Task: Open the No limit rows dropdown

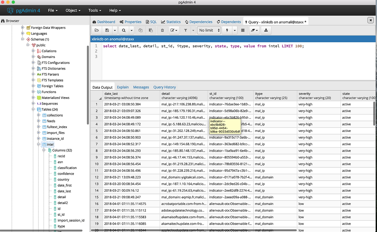Action: 209,30
